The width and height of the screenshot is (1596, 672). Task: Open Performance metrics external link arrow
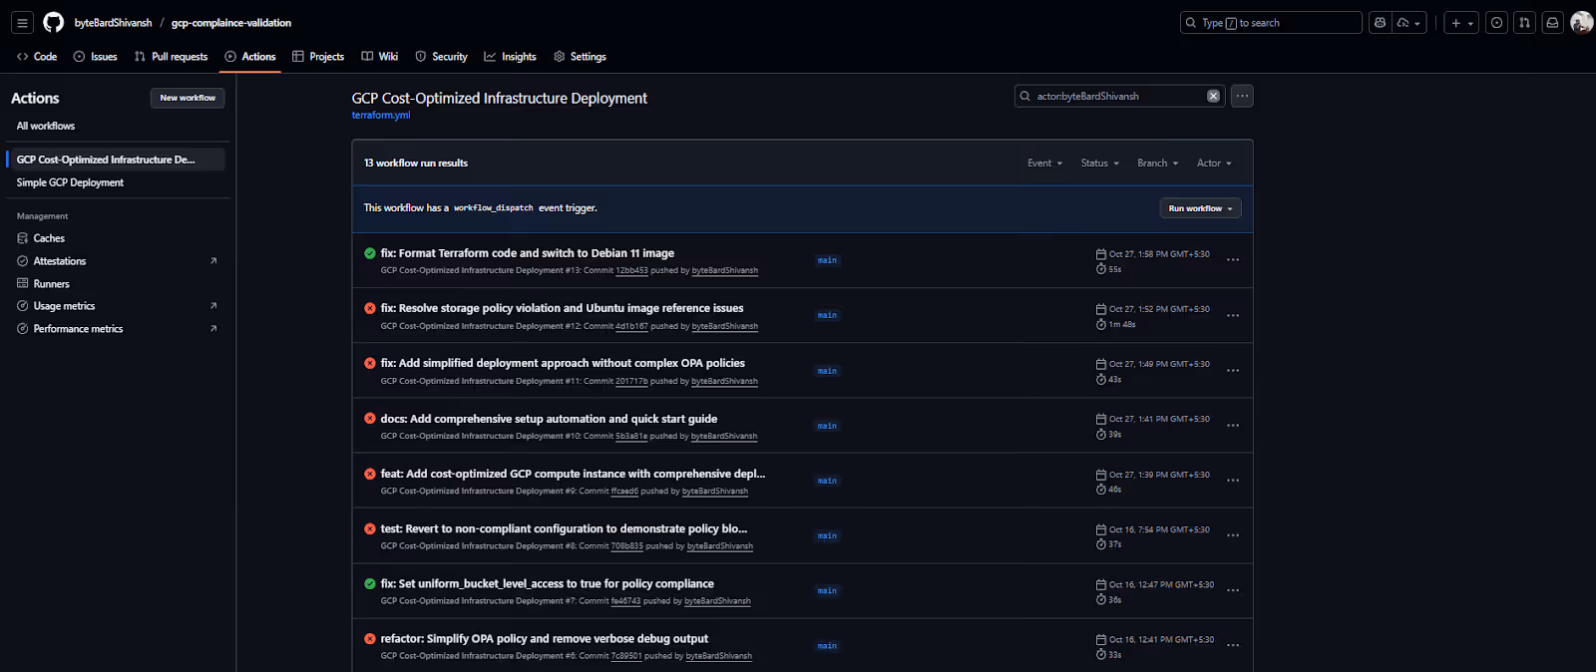(x=213, y=329)
